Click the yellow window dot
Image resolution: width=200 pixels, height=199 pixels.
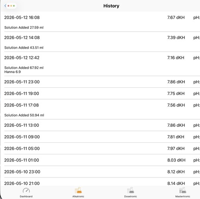[x=11, y=6]
